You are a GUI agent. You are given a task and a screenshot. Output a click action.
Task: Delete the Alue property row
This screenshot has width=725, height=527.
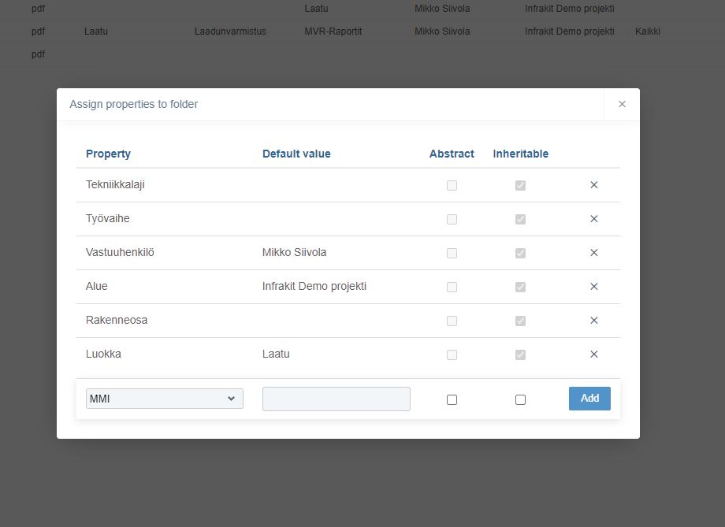click(x=594, y=287)
